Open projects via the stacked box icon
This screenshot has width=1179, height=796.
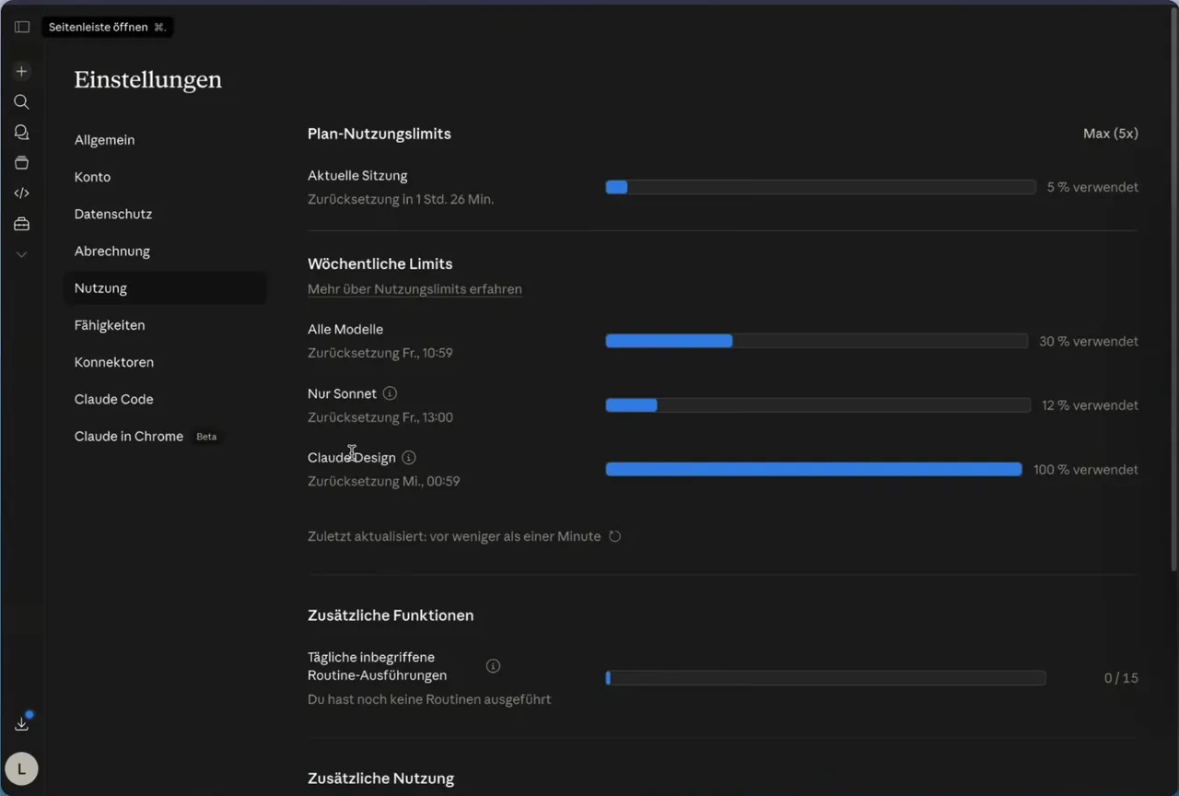[x=21, y=163]
